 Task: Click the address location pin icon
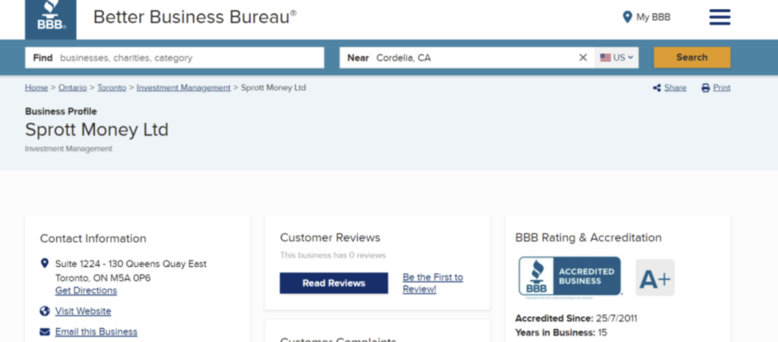45,263
